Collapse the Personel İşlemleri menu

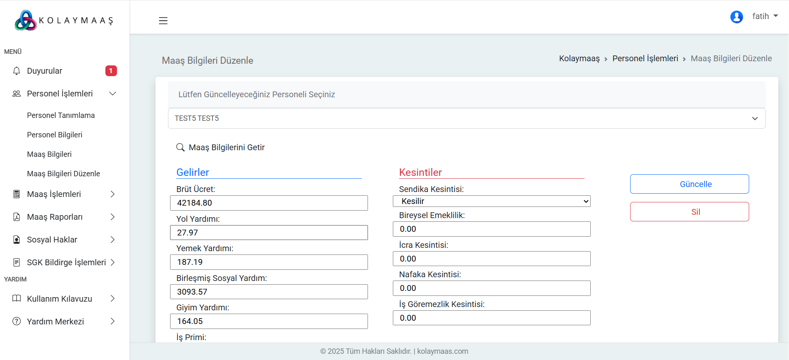[x=112, y=94]
